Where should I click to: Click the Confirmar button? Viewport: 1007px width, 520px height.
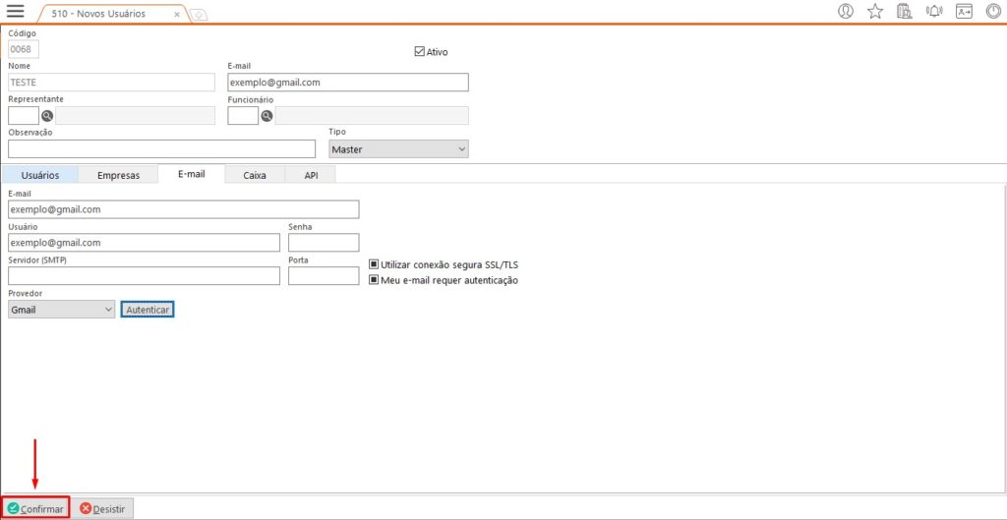pyautogui.click(x=36, y=508)
